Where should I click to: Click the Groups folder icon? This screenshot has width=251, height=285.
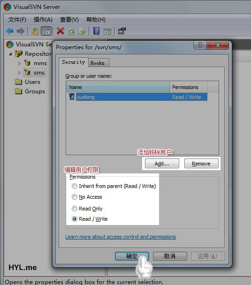(x=19, y=91)
